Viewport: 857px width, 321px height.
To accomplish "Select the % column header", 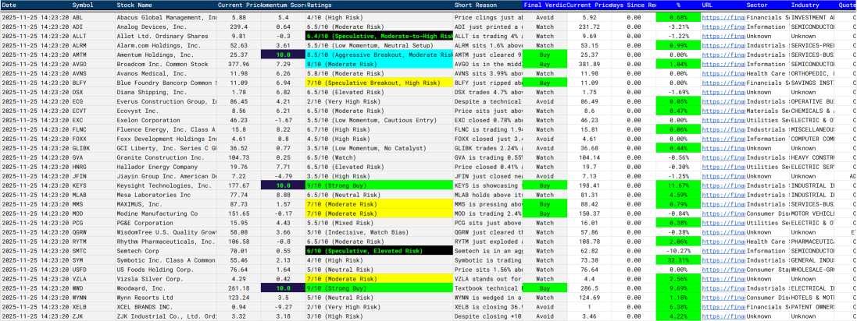I will click(x=678, y=5).
